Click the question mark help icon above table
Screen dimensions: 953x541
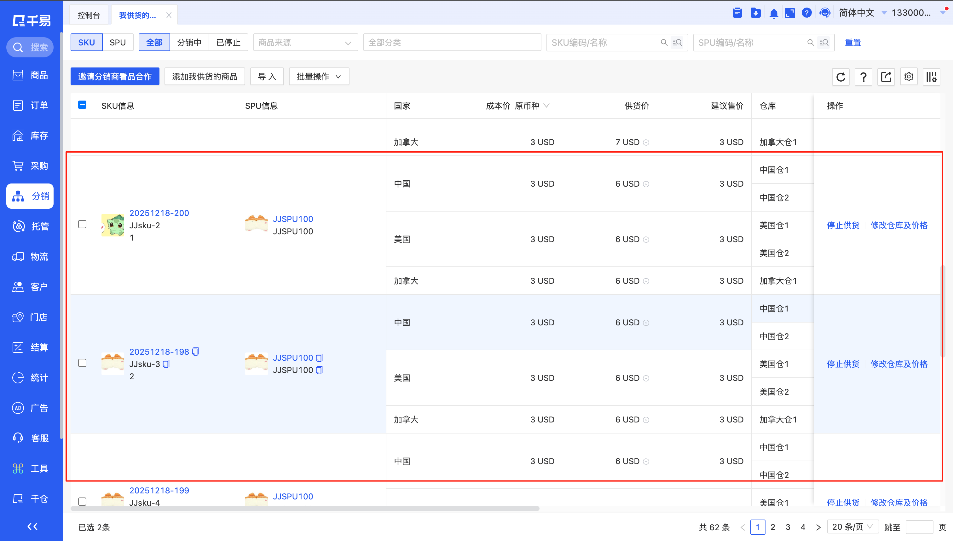863,77
